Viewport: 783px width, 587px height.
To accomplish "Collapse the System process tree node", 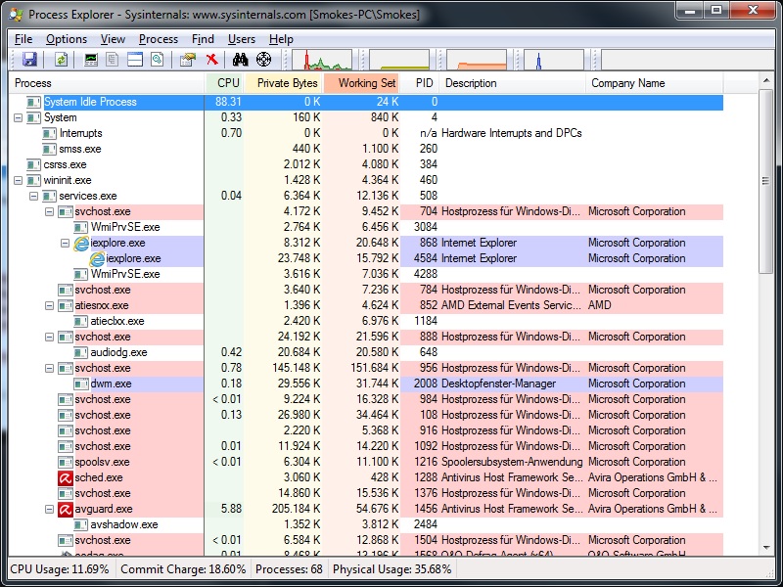I will click(18, 117).
